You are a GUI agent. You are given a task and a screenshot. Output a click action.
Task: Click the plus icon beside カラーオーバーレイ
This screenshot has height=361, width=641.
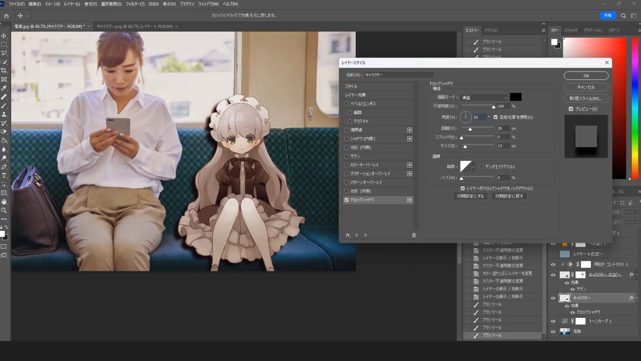pos(410,165)
